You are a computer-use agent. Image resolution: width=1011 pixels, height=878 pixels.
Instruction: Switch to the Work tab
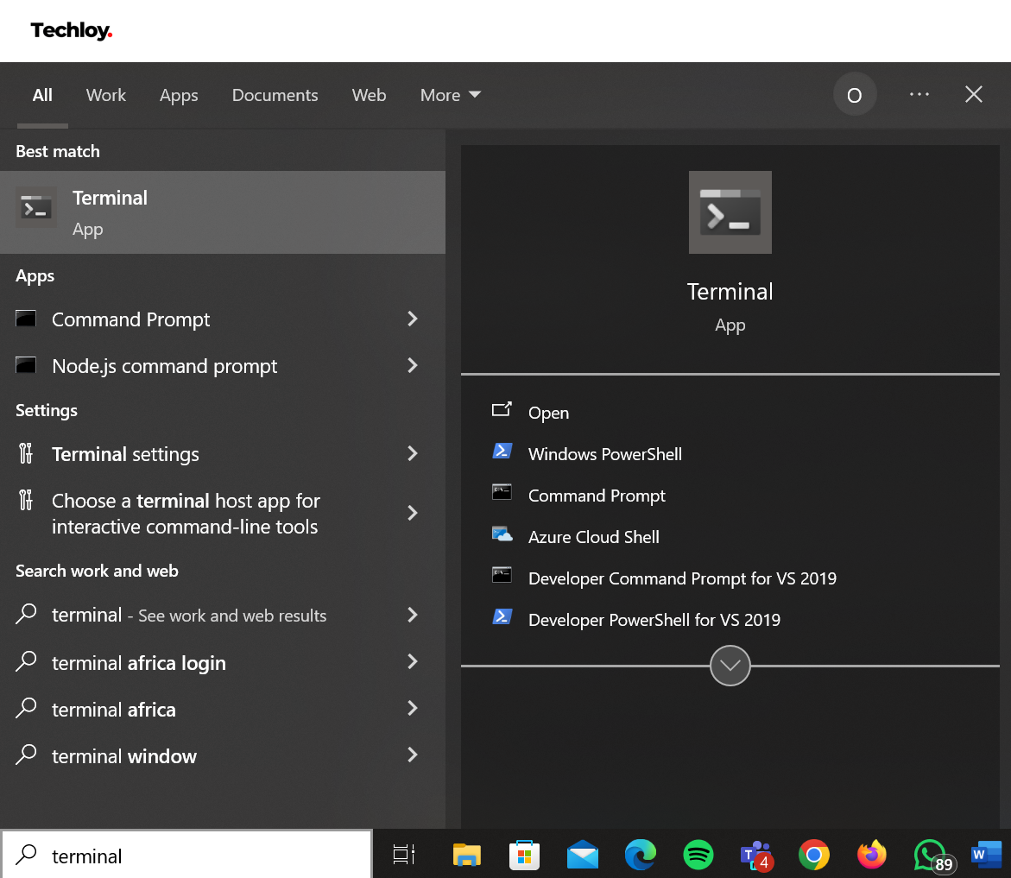point(105,96)
